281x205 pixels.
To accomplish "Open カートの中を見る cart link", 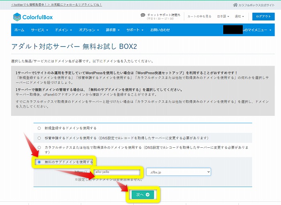I will (200, 16).
